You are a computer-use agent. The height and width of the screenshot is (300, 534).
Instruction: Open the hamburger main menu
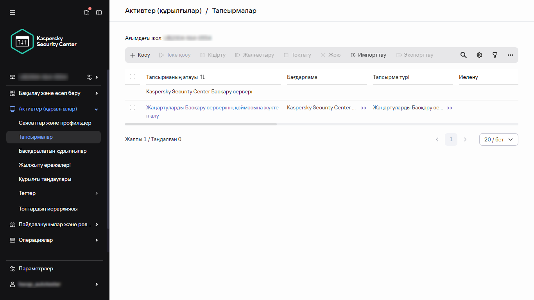[13, 12]
